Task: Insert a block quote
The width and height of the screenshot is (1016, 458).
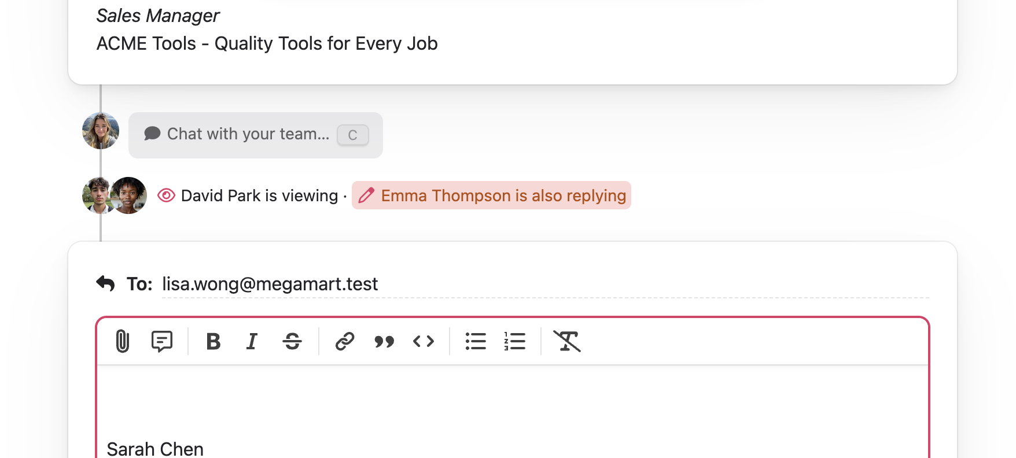Action: coord(384,341)
